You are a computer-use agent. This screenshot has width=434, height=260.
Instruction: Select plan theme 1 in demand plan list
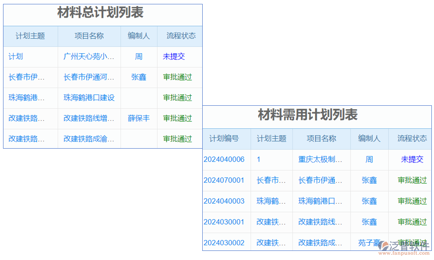[x=259, y=159]
